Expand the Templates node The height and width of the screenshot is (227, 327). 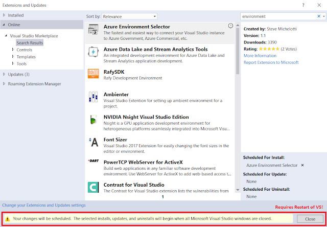click(13, 57)
